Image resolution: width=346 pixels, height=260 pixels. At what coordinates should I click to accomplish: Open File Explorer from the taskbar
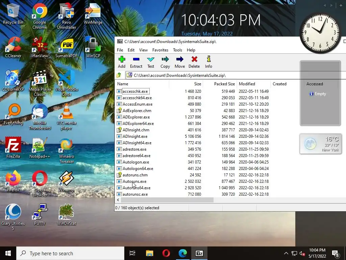tap(149, 253)
